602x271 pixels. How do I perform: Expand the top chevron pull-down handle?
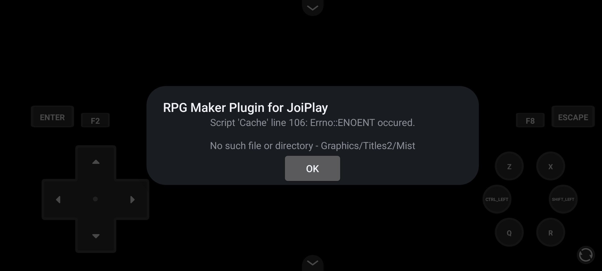point(313,8)
